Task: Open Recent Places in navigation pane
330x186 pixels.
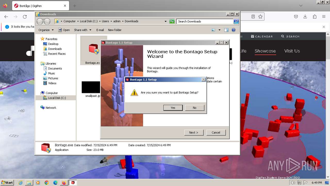Action: pos(57,54)
